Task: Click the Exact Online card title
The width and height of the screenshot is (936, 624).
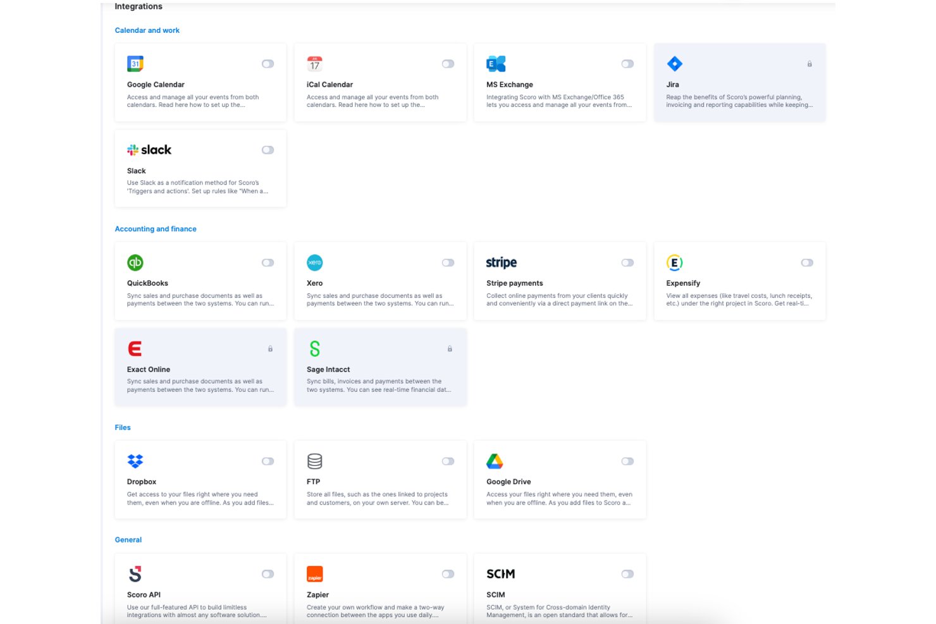Action: pos(149,369)
